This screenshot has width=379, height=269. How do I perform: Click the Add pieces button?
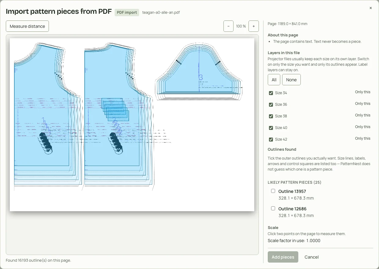283,257
